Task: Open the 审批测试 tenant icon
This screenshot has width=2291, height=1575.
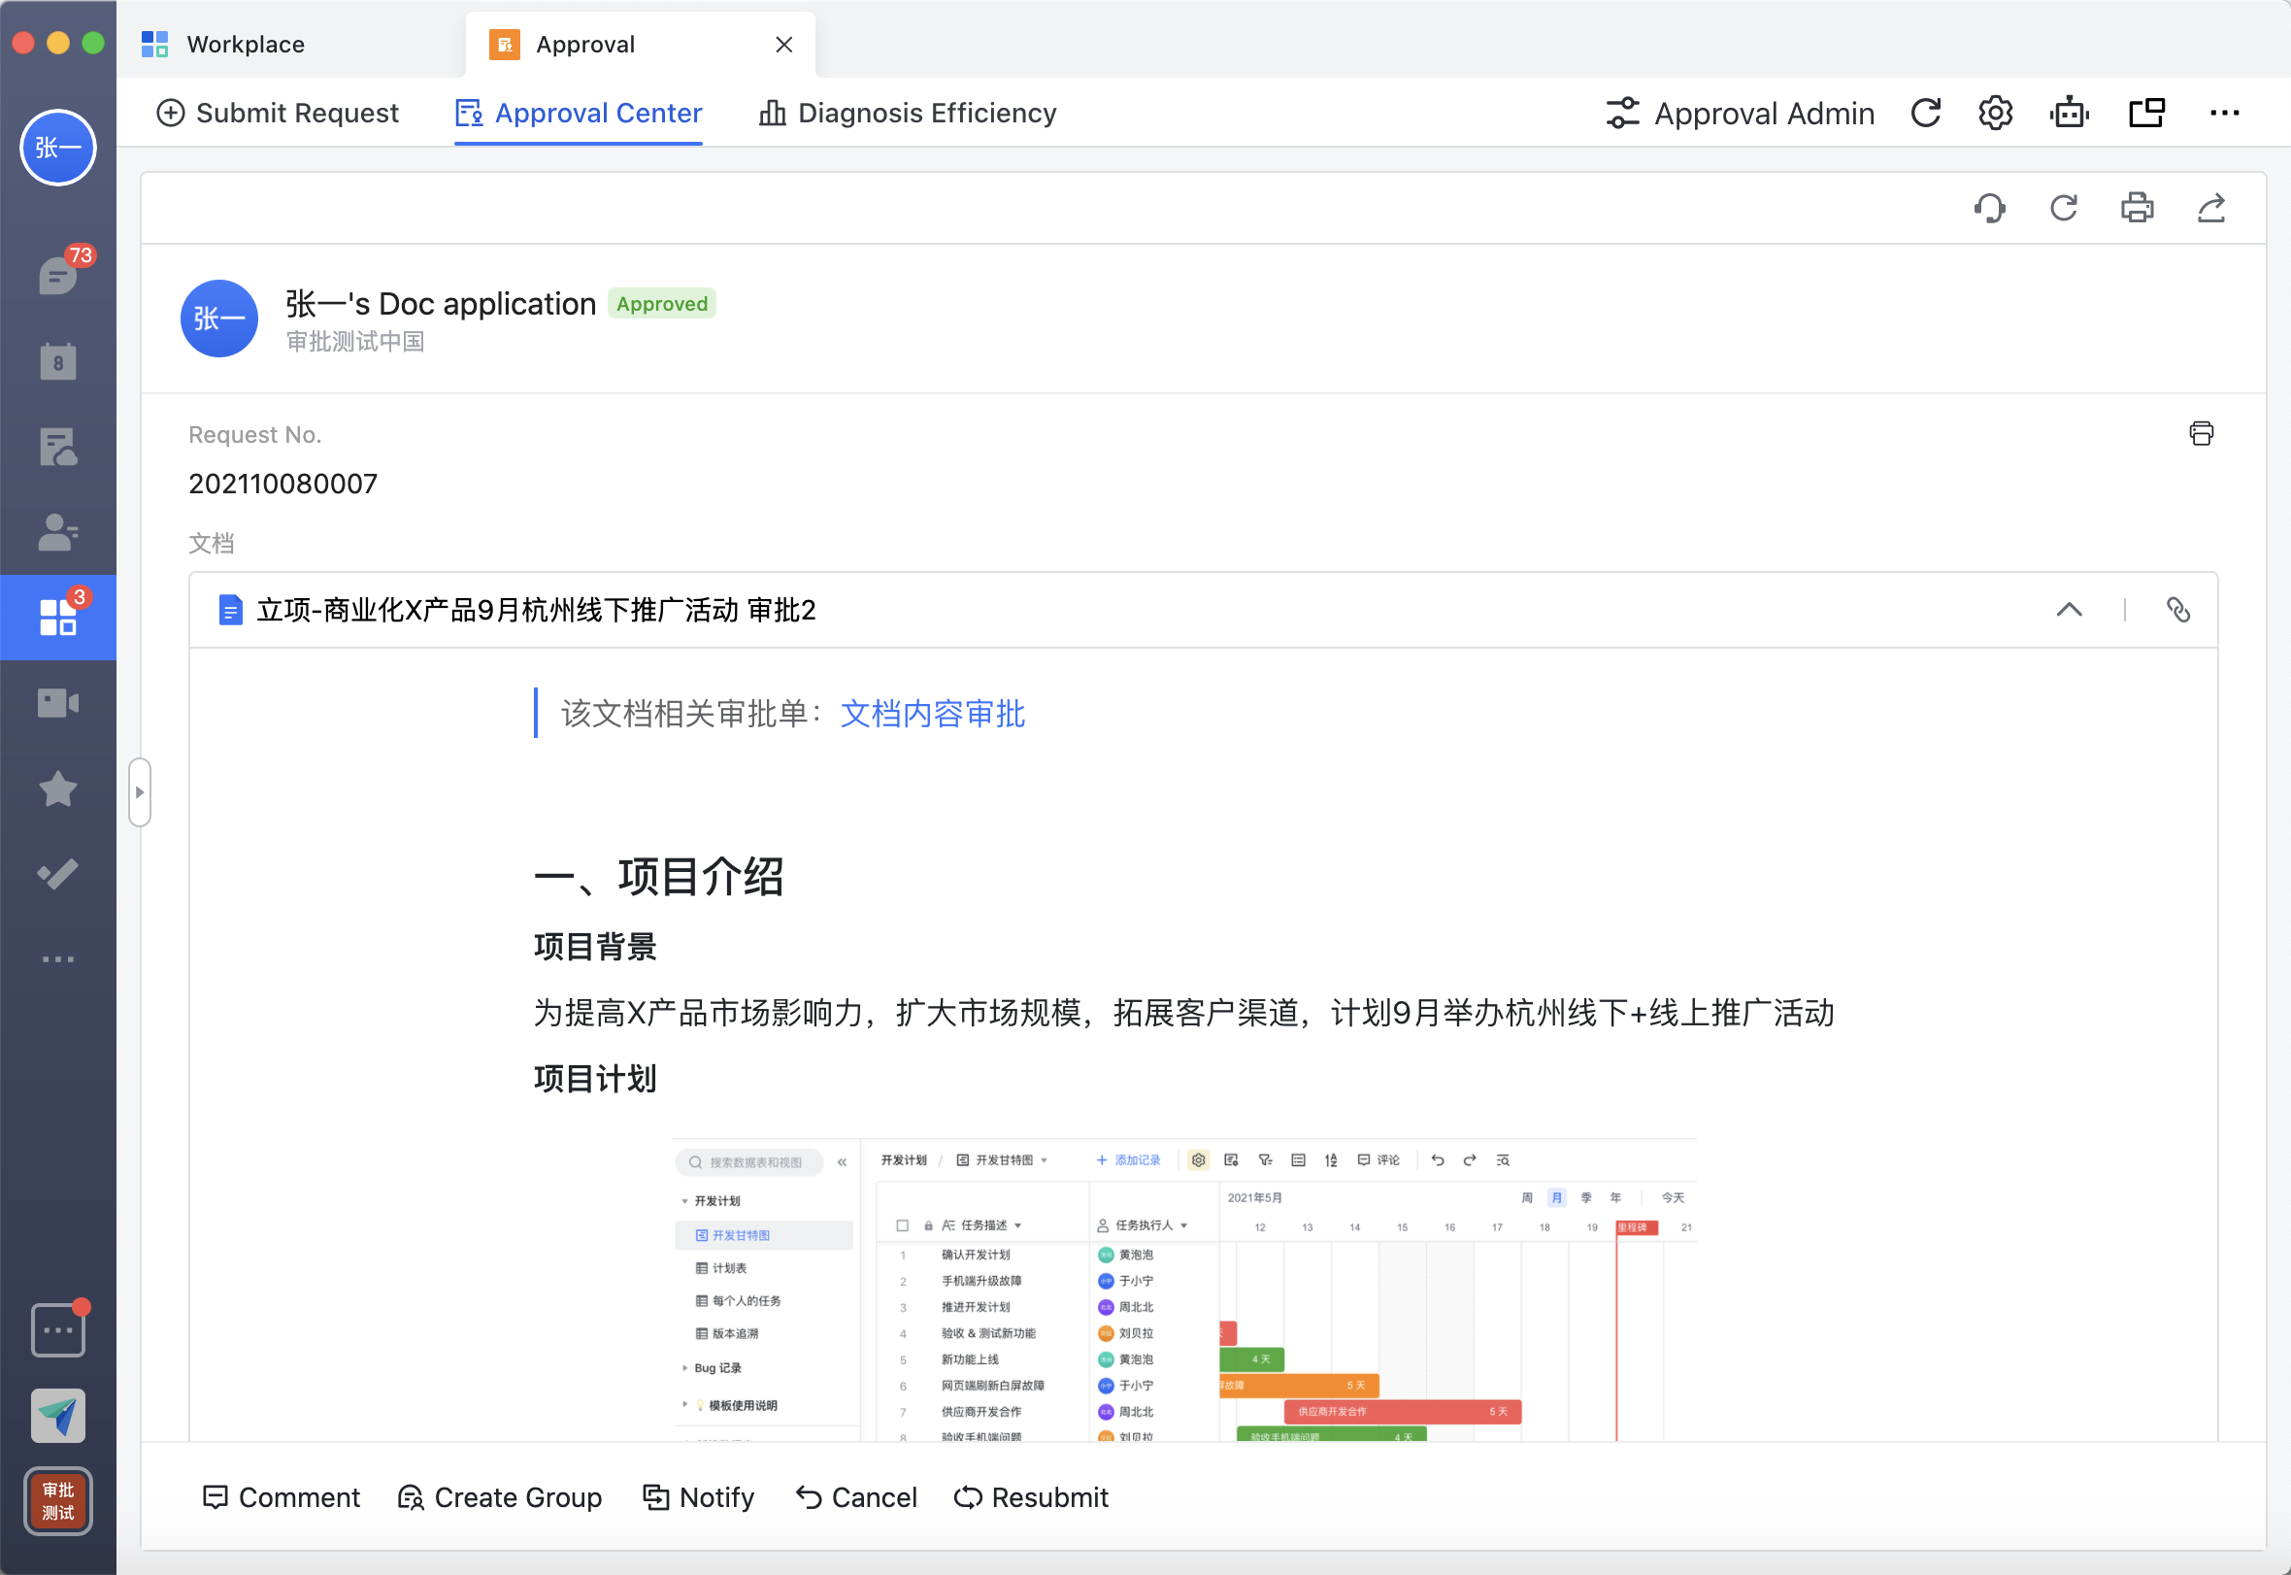Action: click(58, 1501)
